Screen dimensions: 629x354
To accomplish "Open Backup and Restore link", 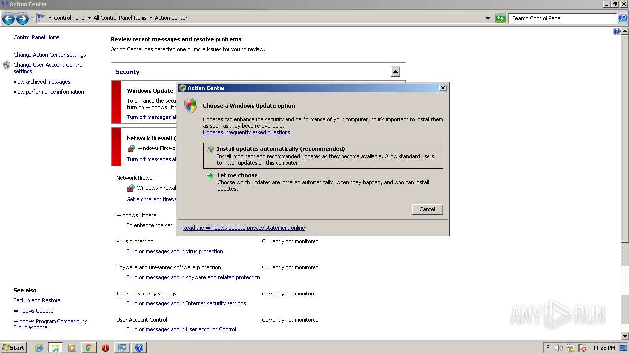I will point(37,300).
